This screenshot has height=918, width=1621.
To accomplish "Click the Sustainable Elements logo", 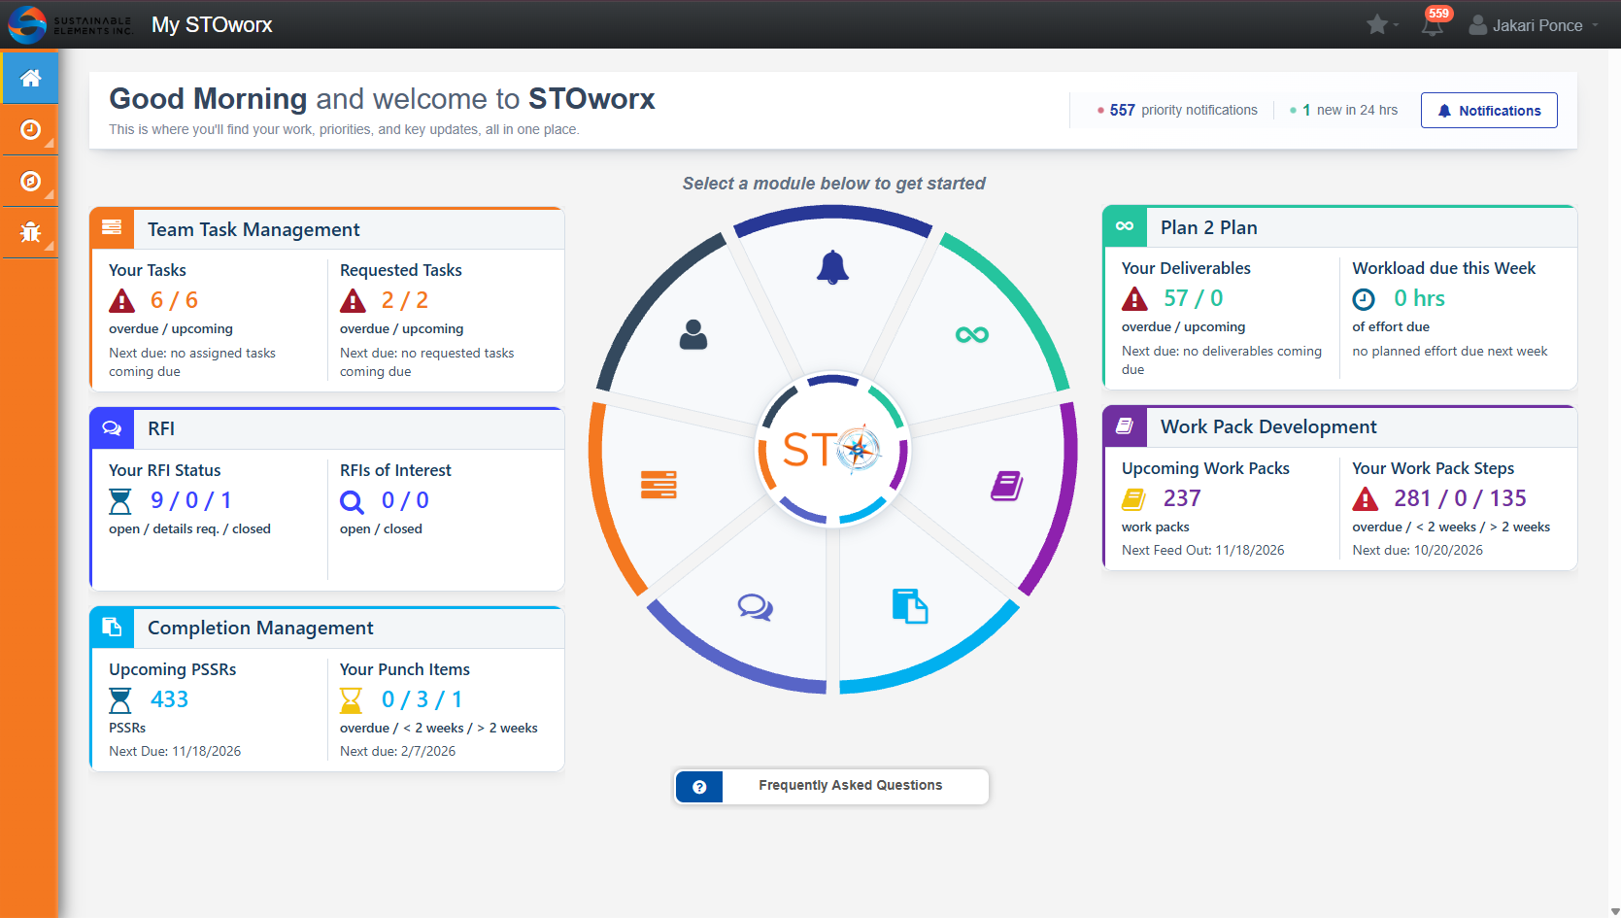I will [70, 24].
